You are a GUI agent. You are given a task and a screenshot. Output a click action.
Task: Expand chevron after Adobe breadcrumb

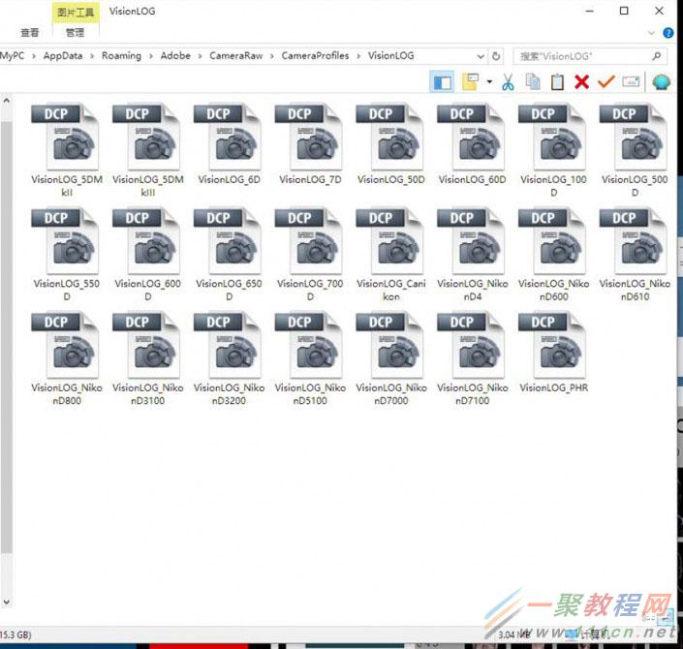tap(200, 56)
